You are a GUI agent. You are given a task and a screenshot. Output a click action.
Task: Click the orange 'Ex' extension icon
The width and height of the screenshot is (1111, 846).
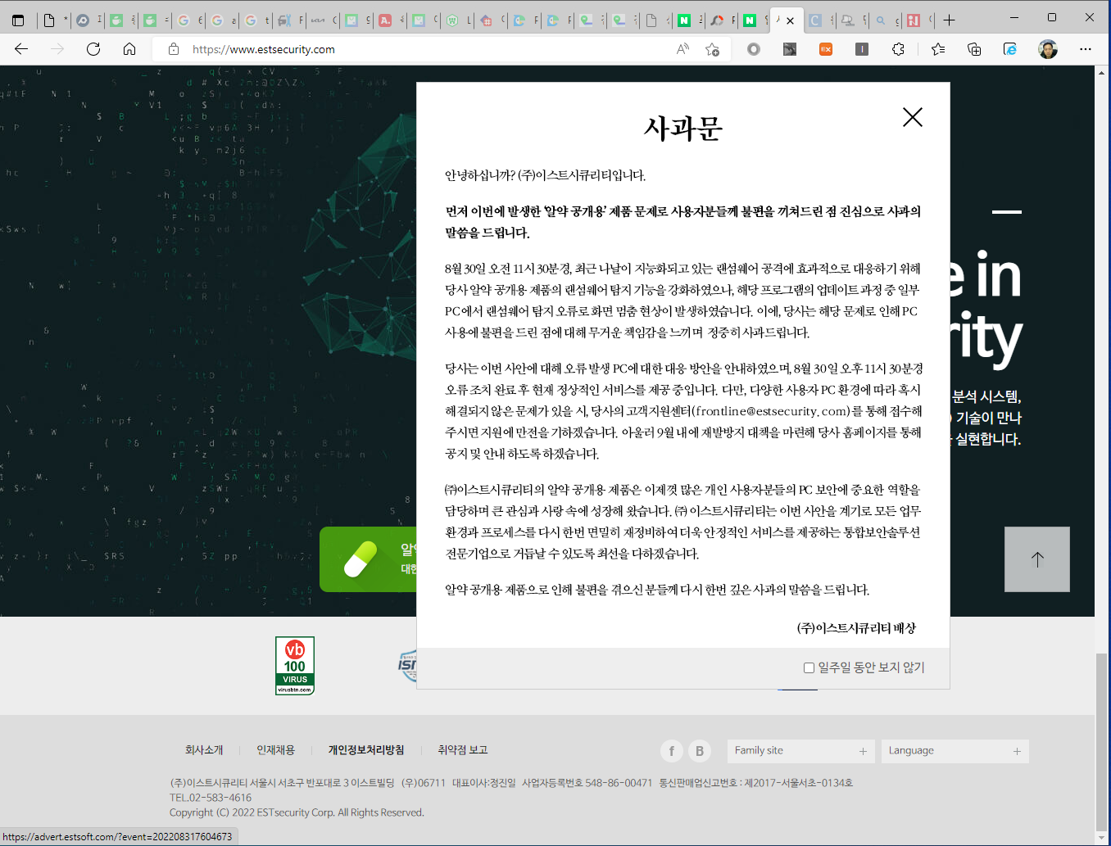pyautogui.click(x=826, y=49)
